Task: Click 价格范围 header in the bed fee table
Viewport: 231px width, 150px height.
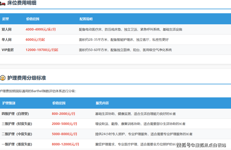Action: click(33, 19)
